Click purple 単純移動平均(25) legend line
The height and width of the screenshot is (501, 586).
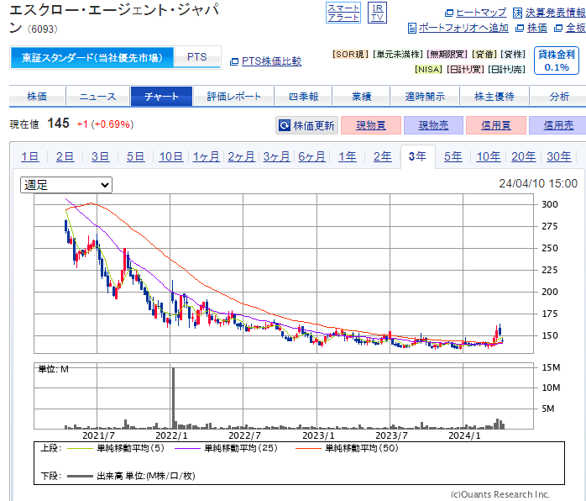[187, 448]
